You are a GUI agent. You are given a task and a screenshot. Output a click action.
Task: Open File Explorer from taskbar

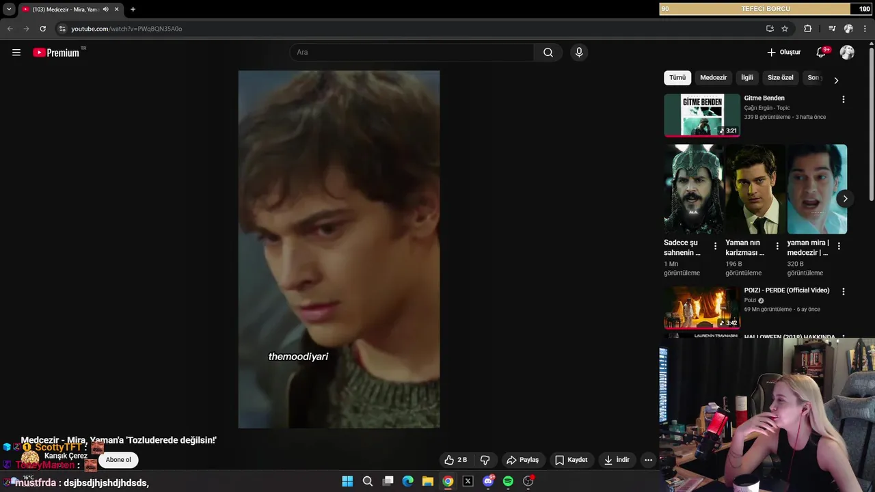(428, 481)
